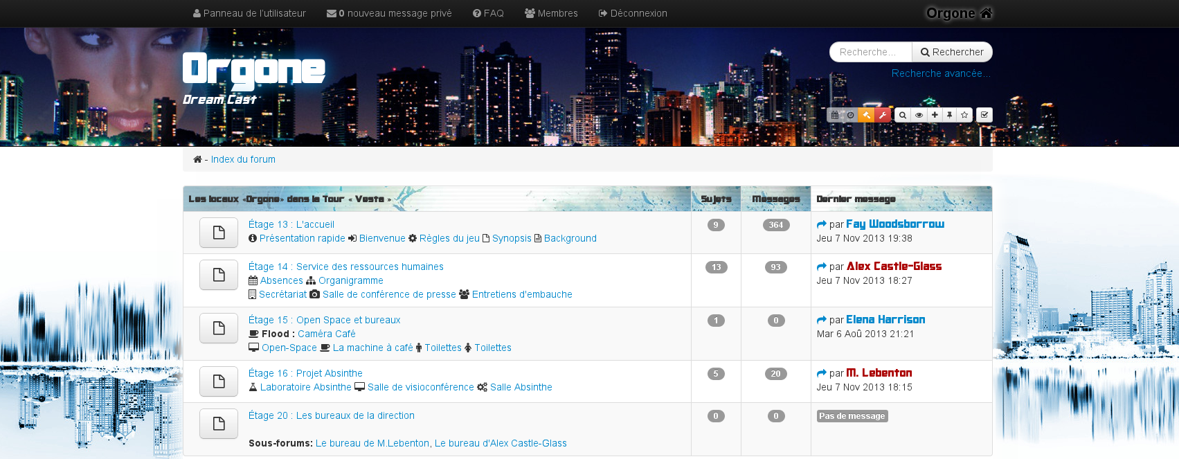The width and height of the screenshot is (1179, 459).
Task: Click the magnifier icon in the toolbar
Action: [902, 115]
